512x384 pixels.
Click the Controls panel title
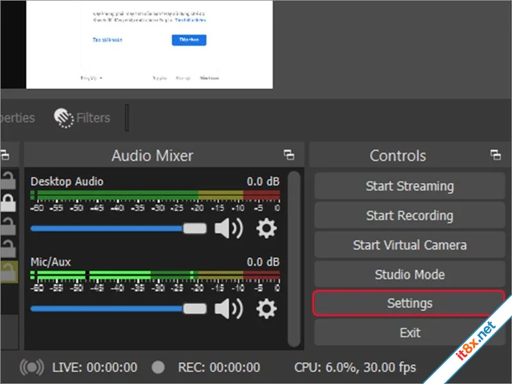click(397, 156)
